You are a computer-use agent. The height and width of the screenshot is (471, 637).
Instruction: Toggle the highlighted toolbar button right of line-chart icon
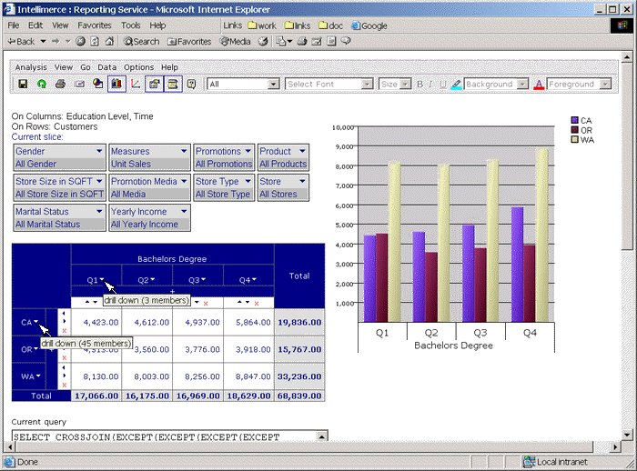[x=154, y=84]
